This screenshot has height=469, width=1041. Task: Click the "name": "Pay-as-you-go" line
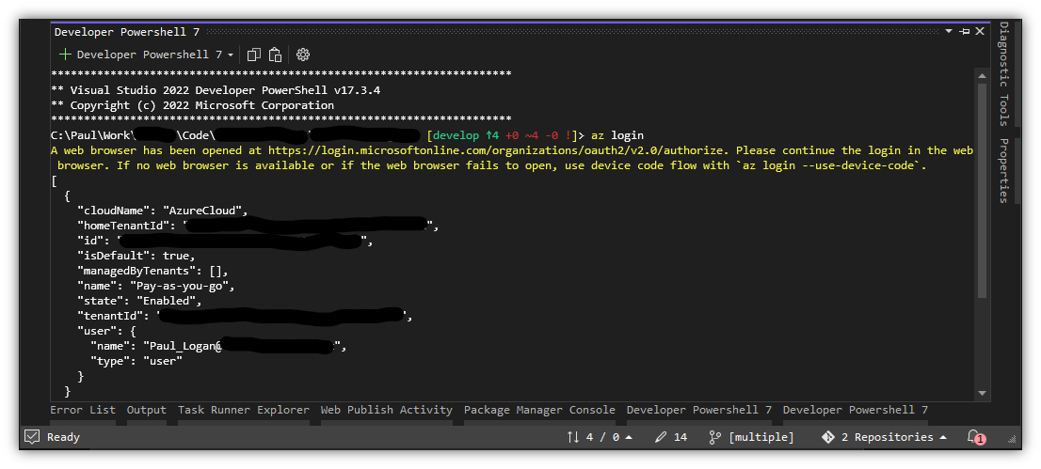click(156, 286)
